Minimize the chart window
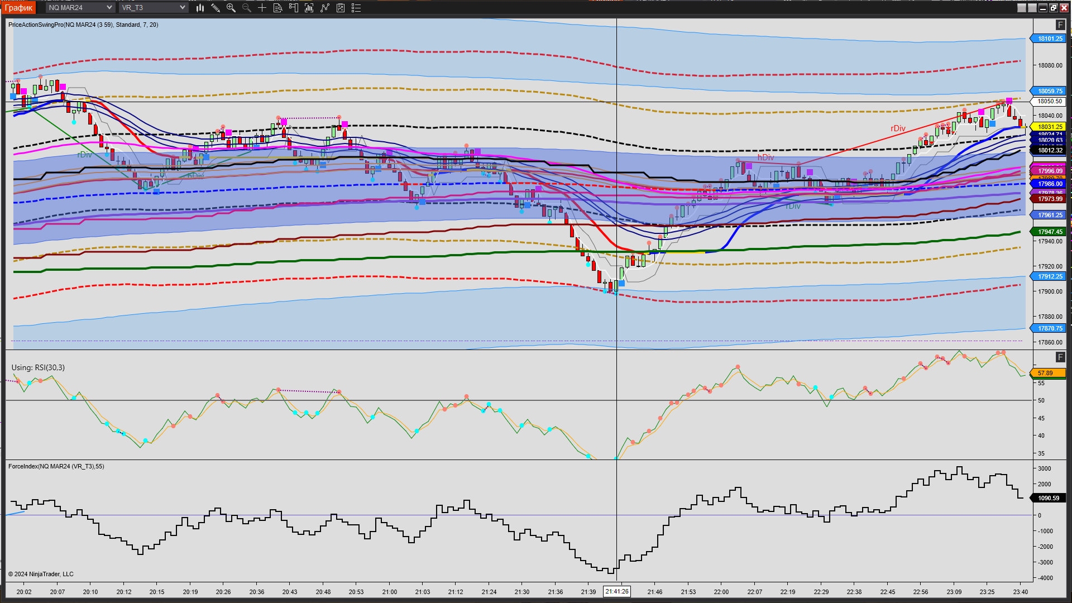This screenshot has height=603, width=1072. 1043,8
